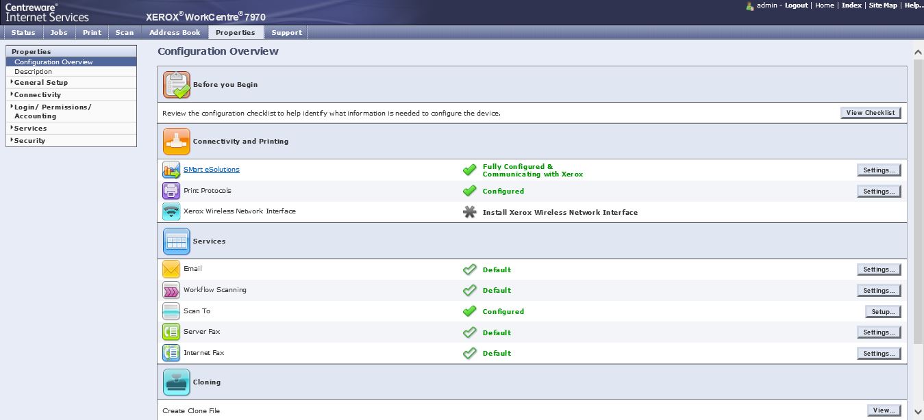Click the Workflow Scanning Default checkmark icon
The image size is (924, 420).
pos(469,290)
